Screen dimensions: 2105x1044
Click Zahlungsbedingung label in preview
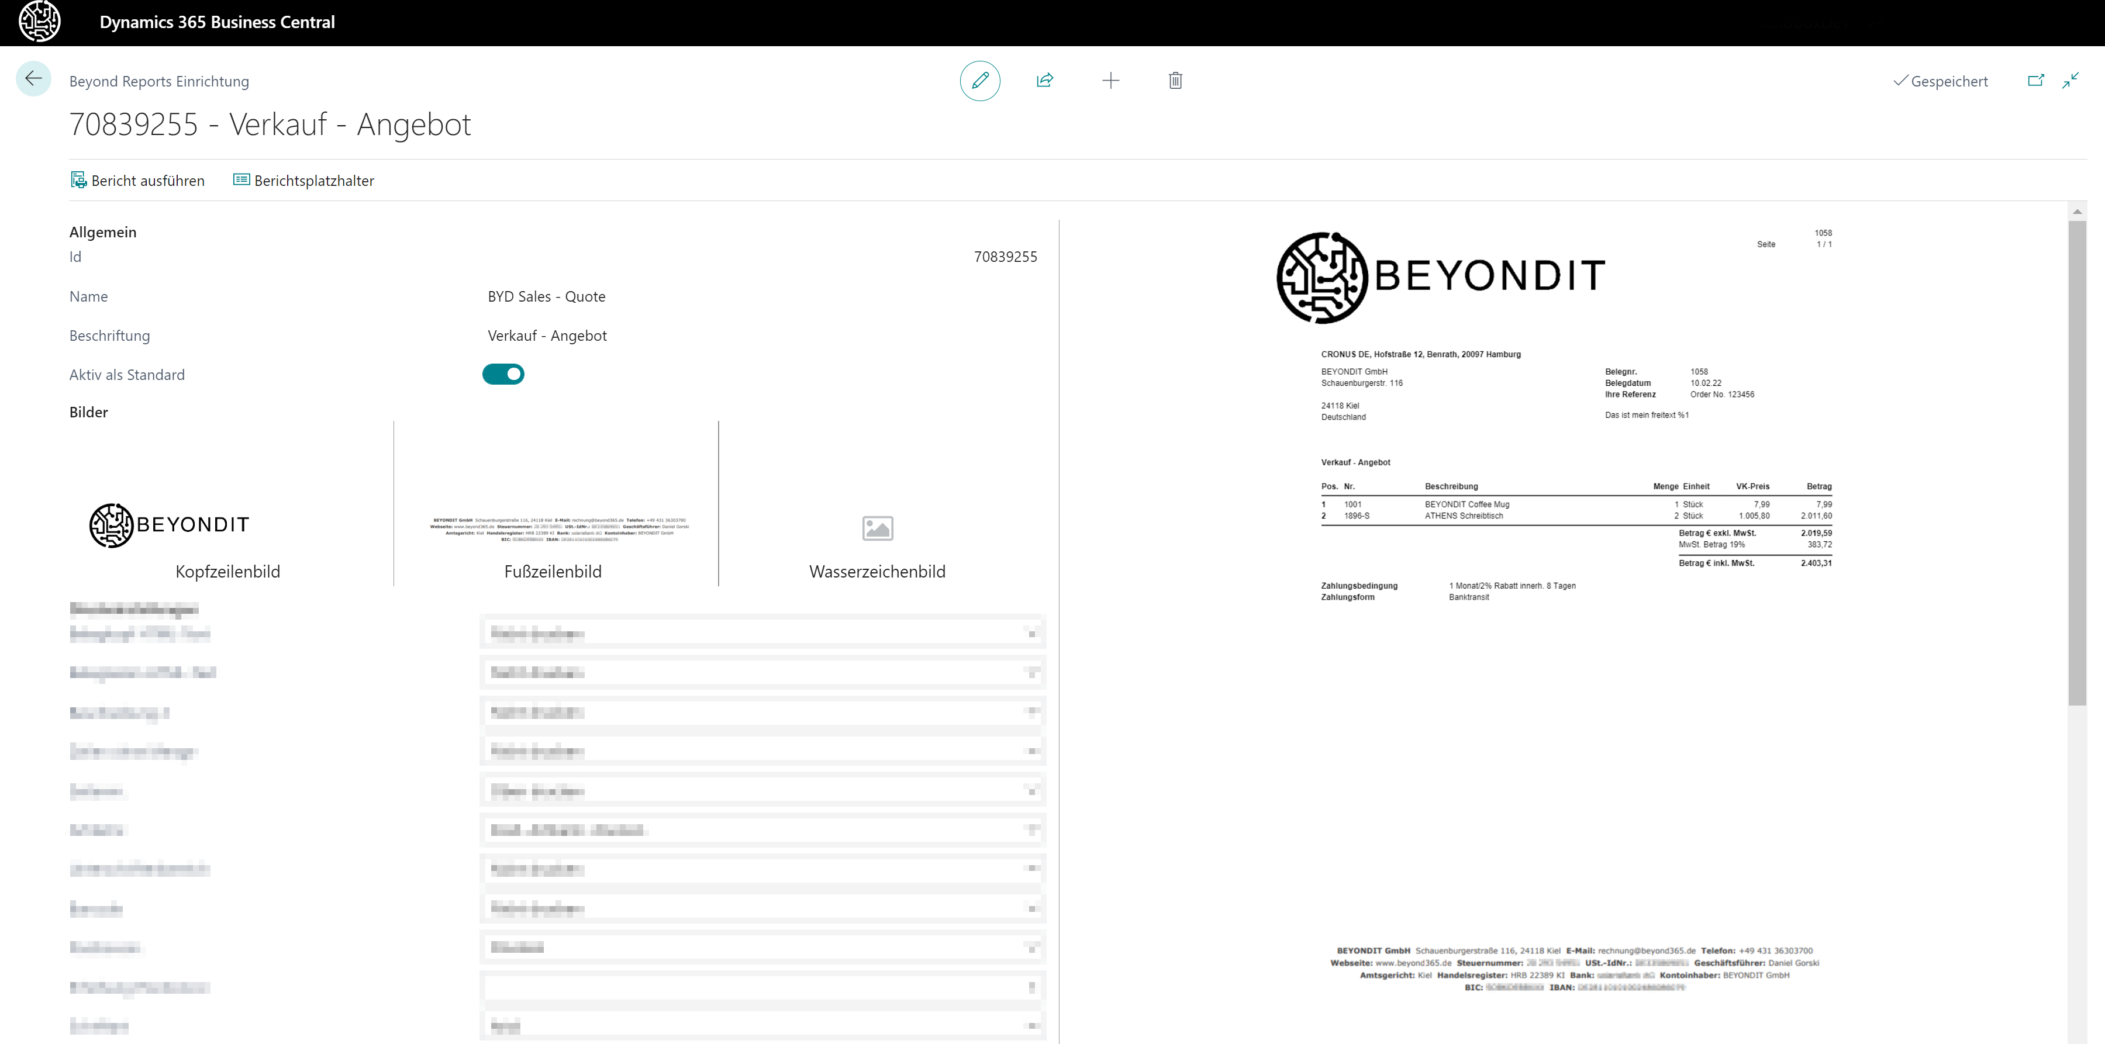[1359, 586]
